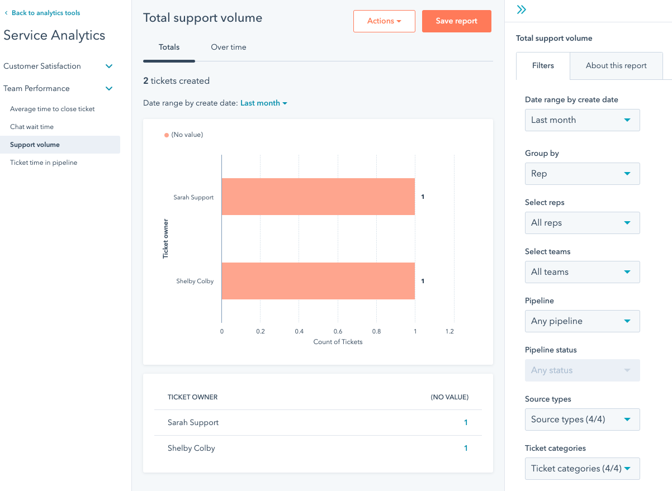Open Ticket time in pipeline report
The image size is (672, 491).
[x=44, y=163]
